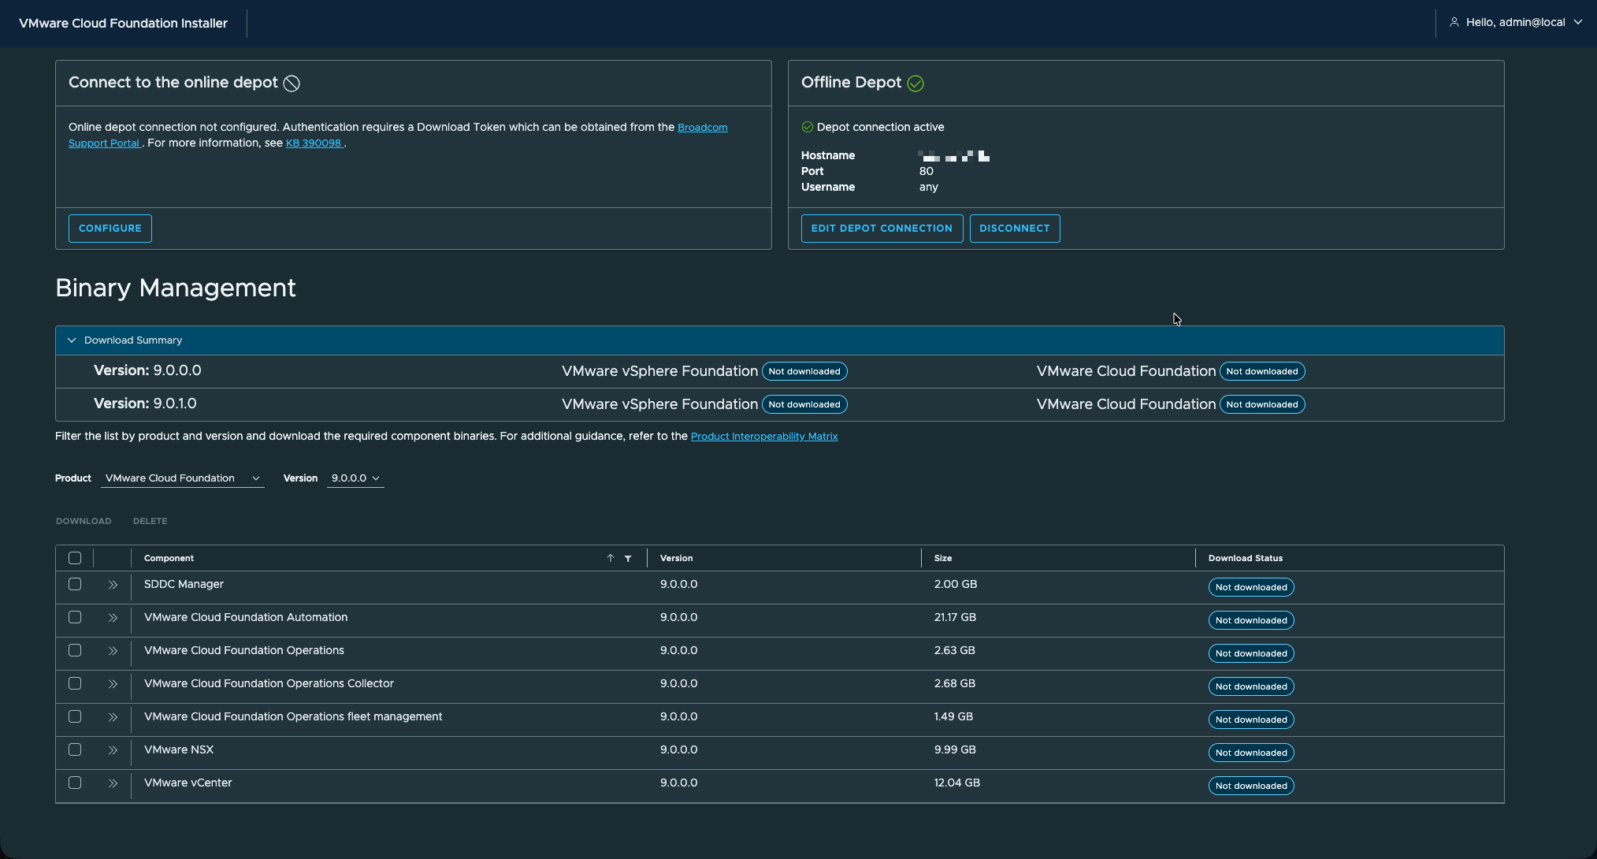The image size is (1597, 859).
Task: Expand SDDC Manager row details
Action: click(x=113, y=585)
